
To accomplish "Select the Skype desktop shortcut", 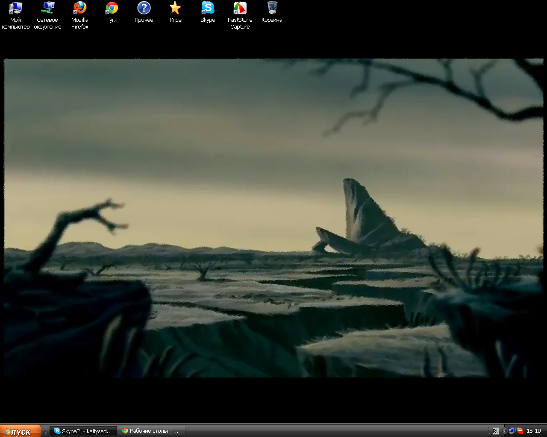I will [208, 12].
